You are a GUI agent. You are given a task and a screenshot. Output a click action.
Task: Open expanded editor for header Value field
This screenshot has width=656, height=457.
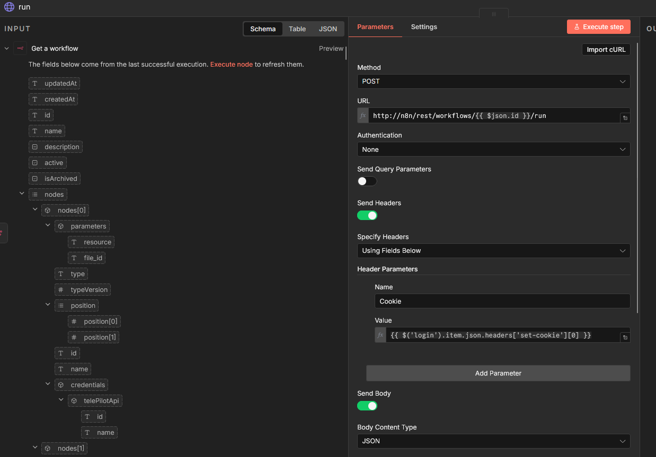625,337
